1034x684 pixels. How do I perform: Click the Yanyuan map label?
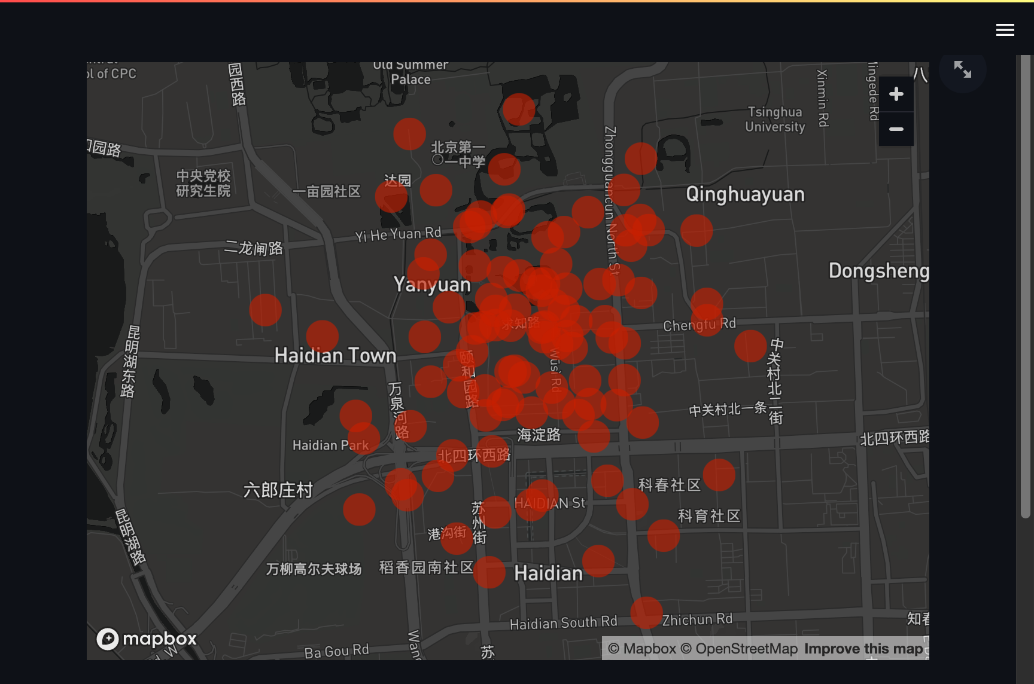[432, 285]
